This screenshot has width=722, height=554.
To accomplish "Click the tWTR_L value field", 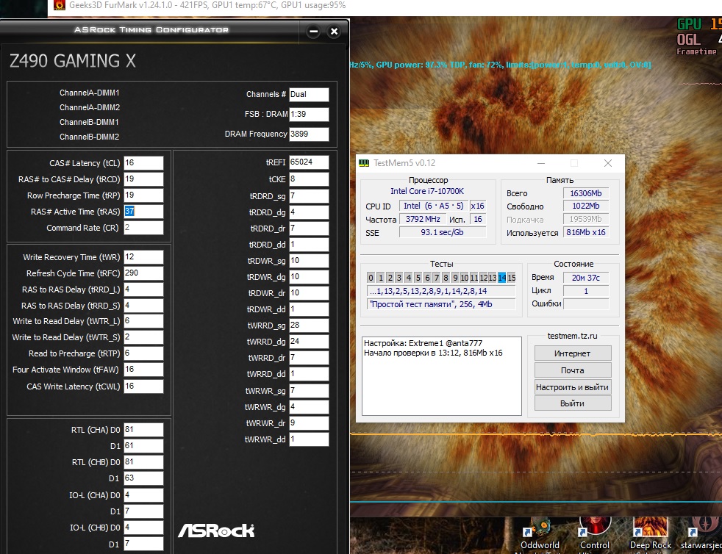I will (143, 320).
